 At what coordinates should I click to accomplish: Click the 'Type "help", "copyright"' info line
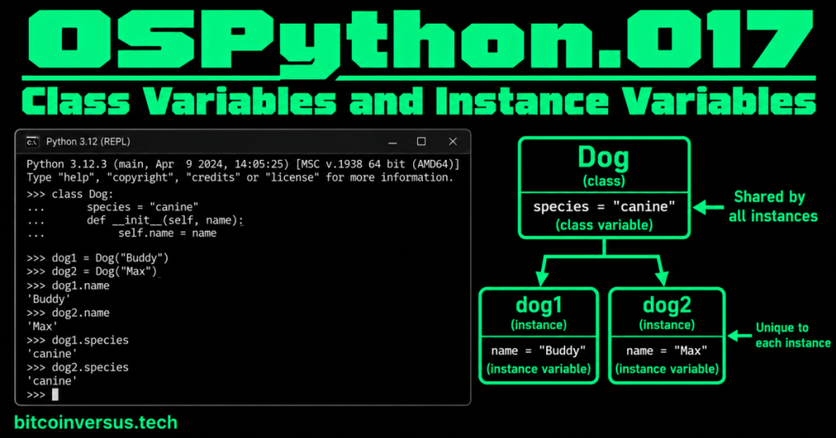[240, 178]
